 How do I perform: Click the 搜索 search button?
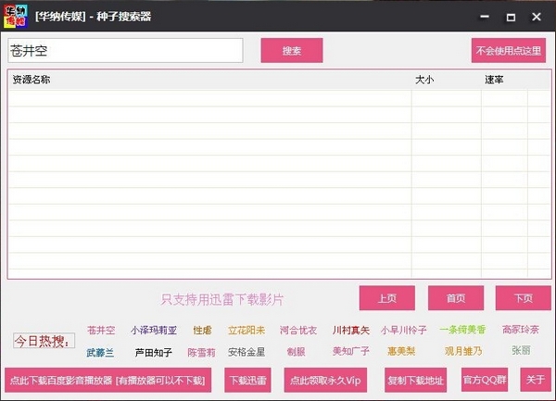[x=291, y=51]
